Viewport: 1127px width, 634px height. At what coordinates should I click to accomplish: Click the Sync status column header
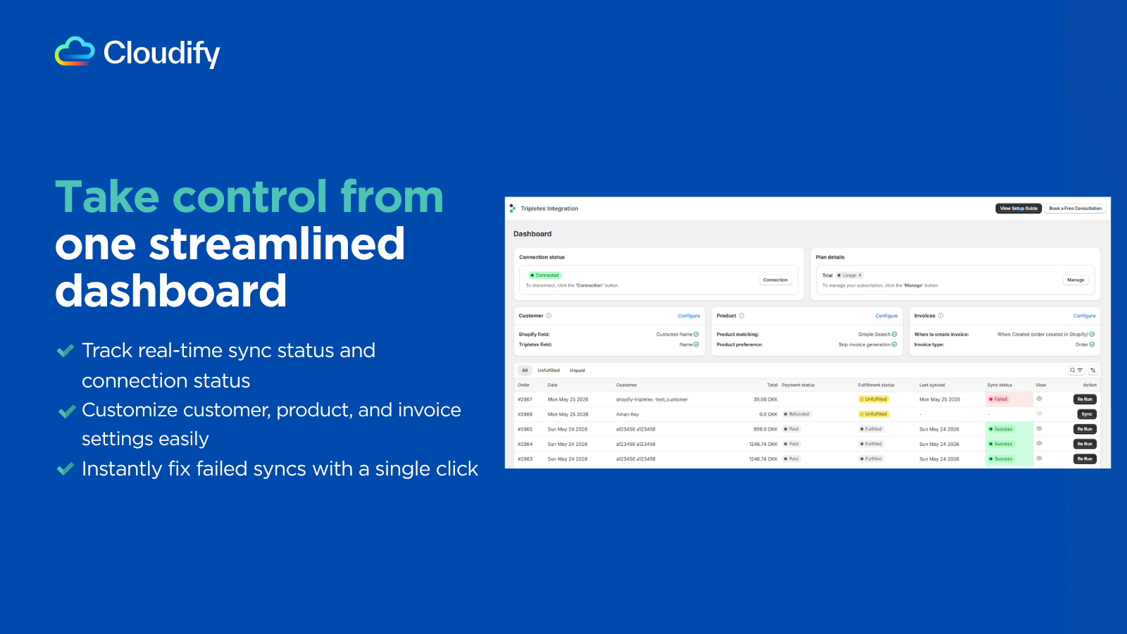tap(1000, 385)
